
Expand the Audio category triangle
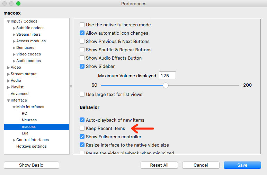[x=8, y=81]
